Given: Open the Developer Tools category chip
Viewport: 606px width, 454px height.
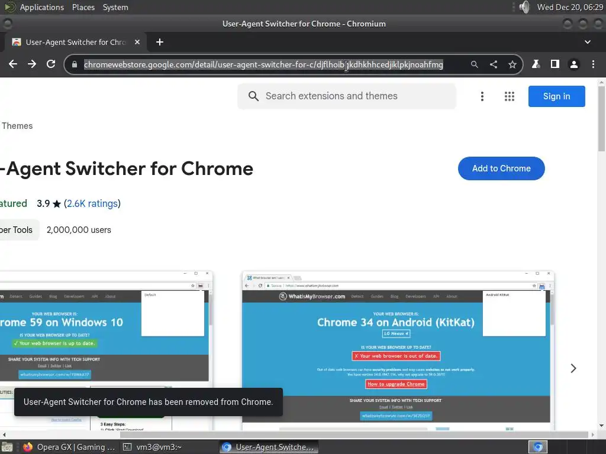Looking at the screenshot, I should coord(19,230).
